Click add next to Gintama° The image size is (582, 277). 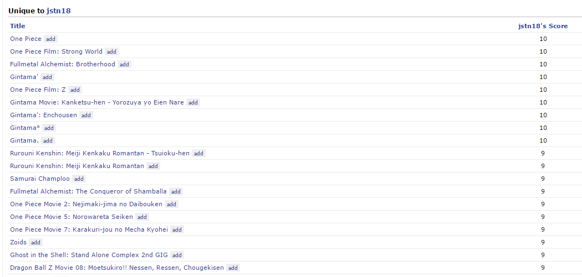49,128
